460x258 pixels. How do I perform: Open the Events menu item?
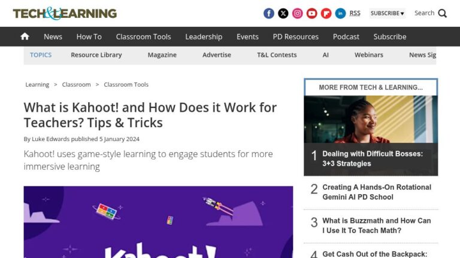[247, 36]
